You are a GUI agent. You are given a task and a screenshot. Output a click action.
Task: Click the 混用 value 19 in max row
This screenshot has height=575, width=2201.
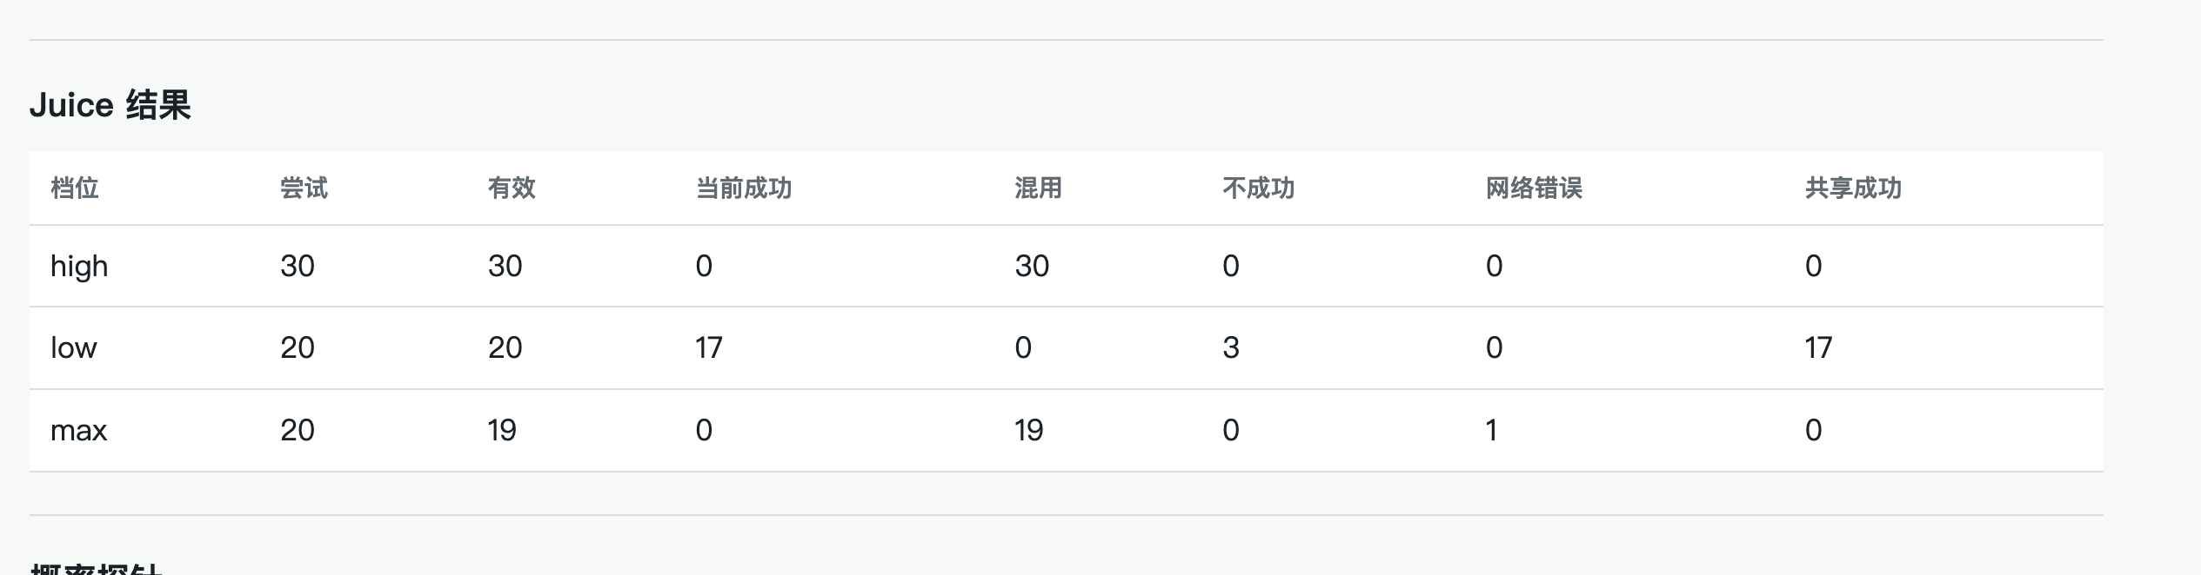pos(1029,430)
